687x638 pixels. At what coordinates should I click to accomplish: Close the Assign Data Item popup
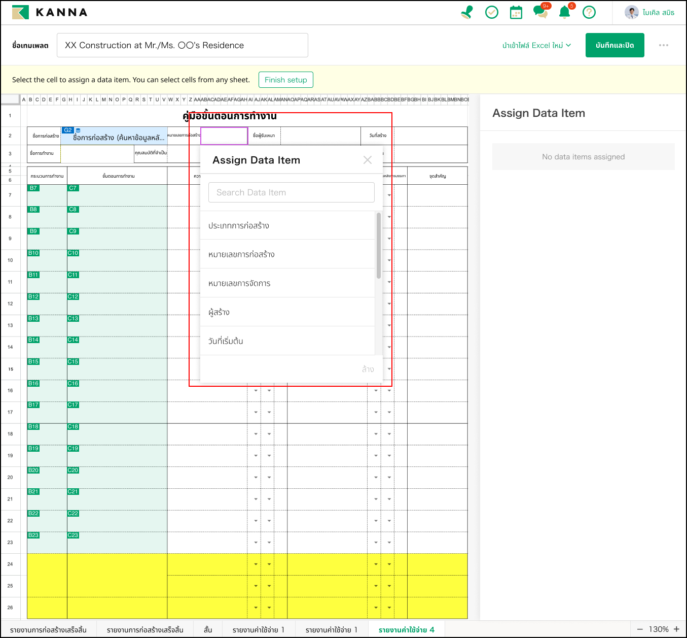(x=368, y=160)
